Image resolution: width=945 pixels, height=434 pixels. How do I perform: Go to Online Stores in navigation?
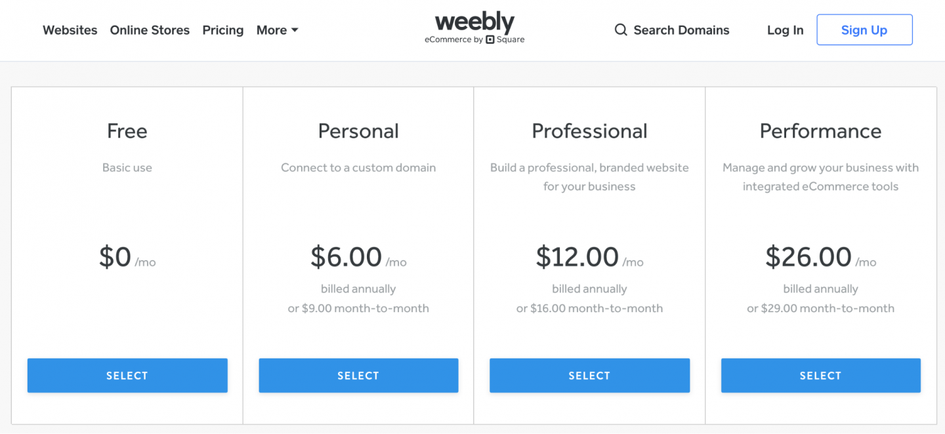[x=150, y=30]
